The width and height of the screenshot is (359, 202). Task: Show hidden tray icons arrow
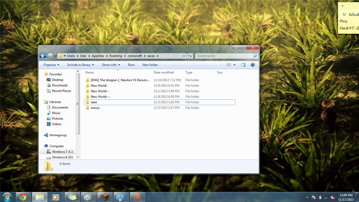(x=307, y=197)
